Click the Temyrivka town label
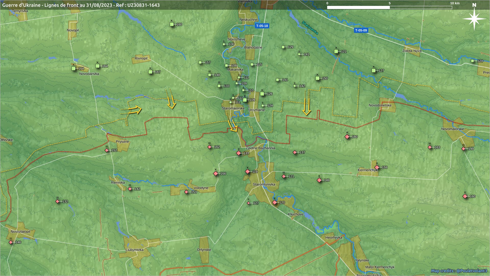The height and width of the screenshot is (276, 490). point(20,11)
